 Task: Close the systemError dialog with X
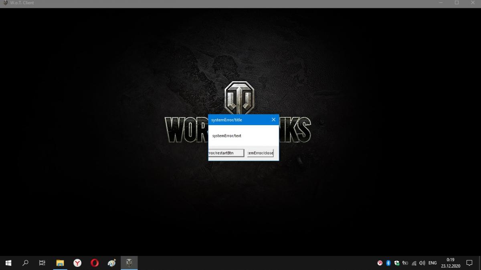point(273,120)
